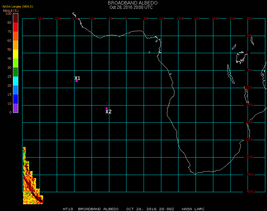Click the 20E longitude label
The width and height of the screenshot is (267, 211).
point(197,19)
